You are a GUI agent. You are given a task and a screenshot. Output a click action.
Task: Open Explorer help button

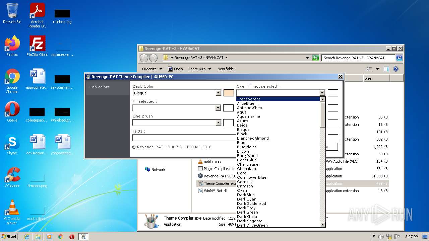tap(395, 69)
